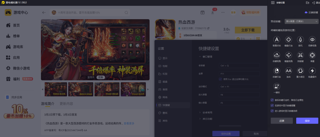The width and height of the screenshot is (320, 137).
Task: Click 保存设置 in settings dialog
Action: 226,134
